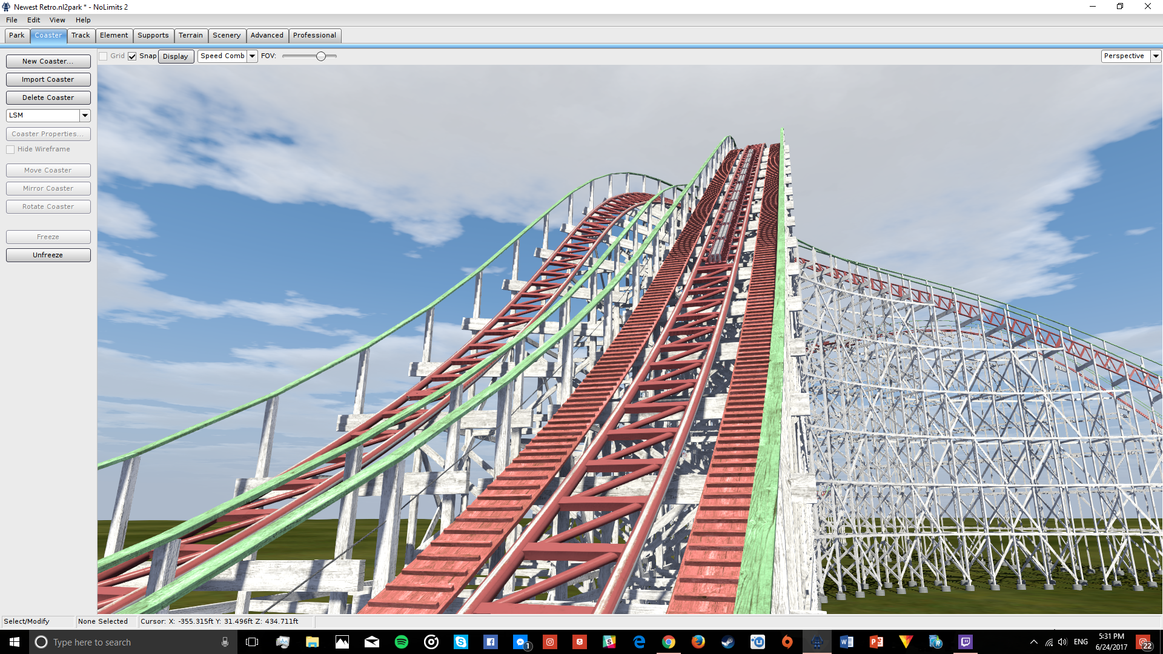The image size is (1163, 654).
Task: Launch Google Chrome from taskbar
Action: point(668,642)
